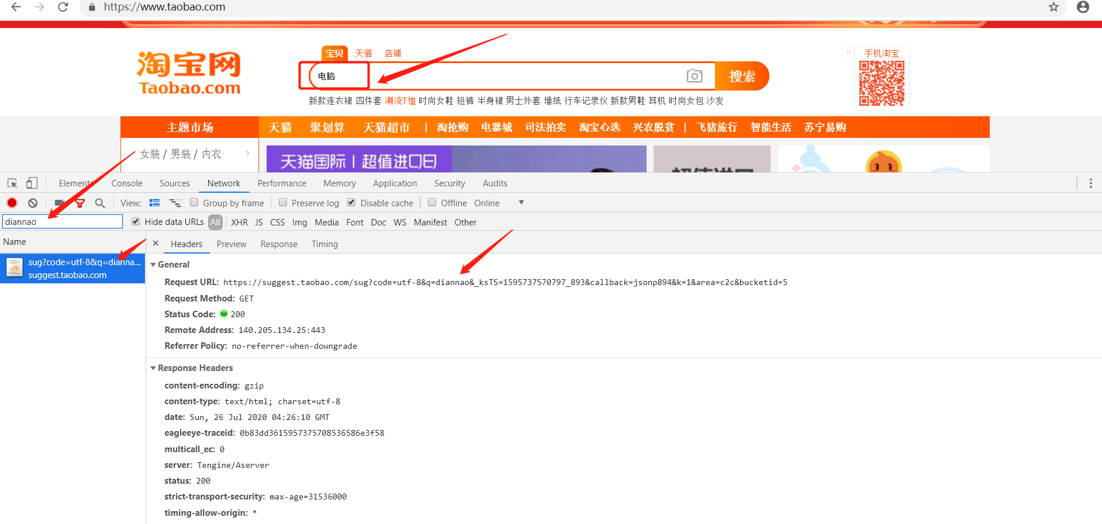Image resolution: width=1102 pixels, height=524 pixels.
Task: Select the Headers tab of request
Action: pos(186,244)
